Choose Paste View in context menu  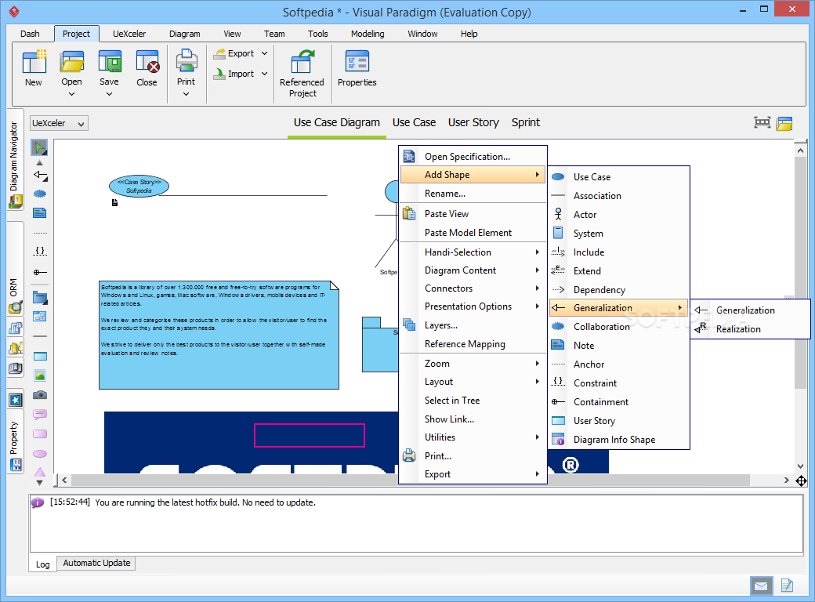pyautogui.click(x=473, y=214)
